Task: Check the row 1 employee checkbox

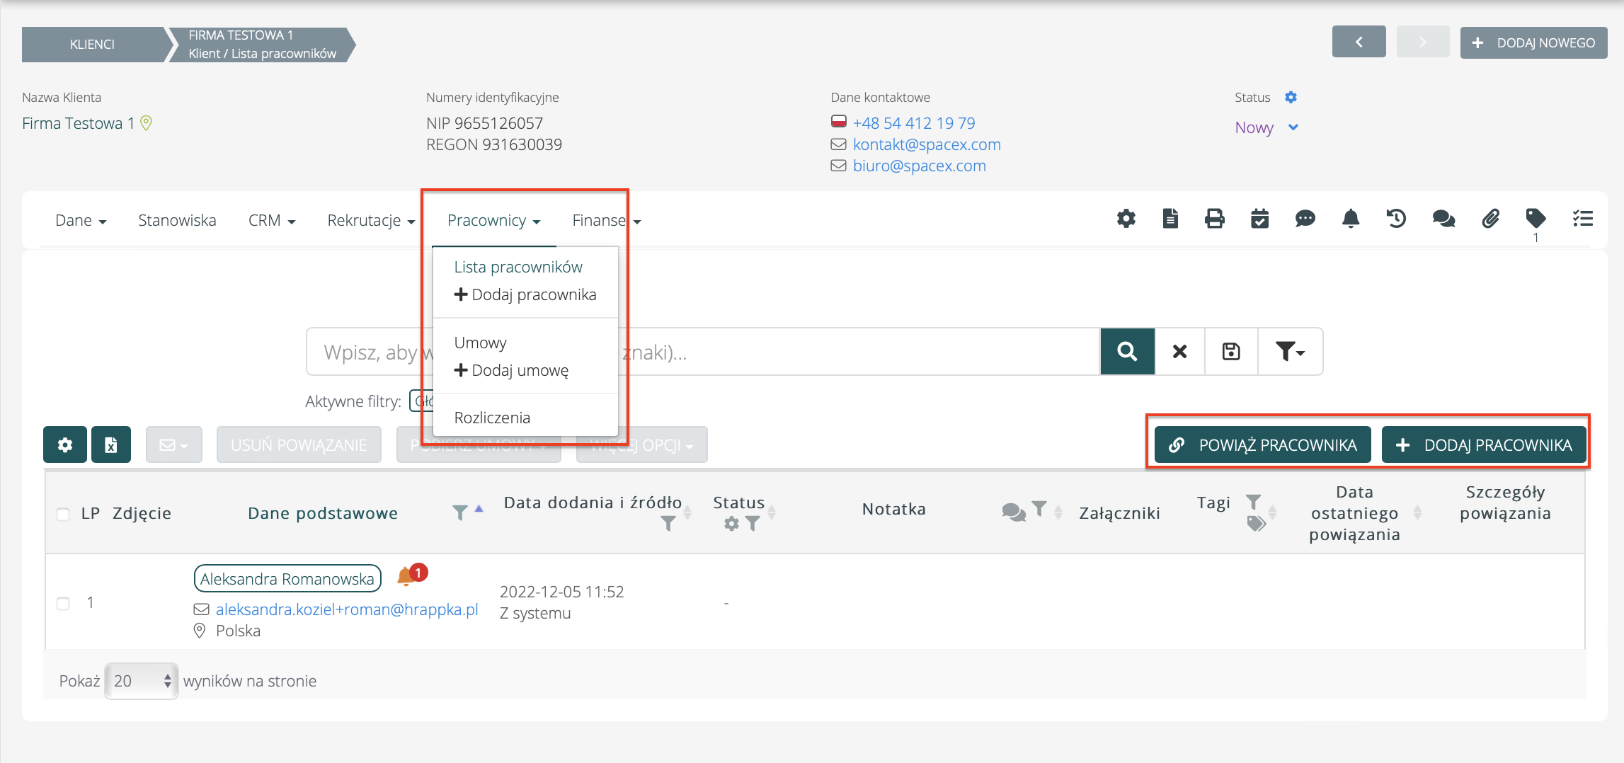Action: [63, 603]
